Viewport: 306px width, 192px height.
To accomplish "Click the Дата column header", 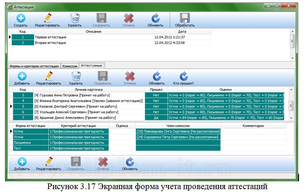I will tap(182, 31).
